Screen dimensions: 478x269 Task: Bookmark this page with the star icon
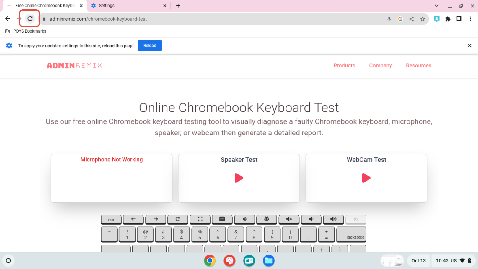click(423, 19)
